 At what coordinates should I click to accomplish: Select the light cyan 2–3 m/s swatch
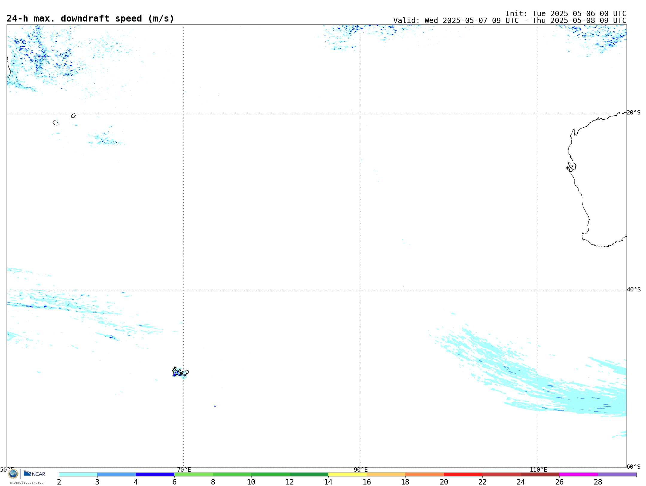coord(78,475)
